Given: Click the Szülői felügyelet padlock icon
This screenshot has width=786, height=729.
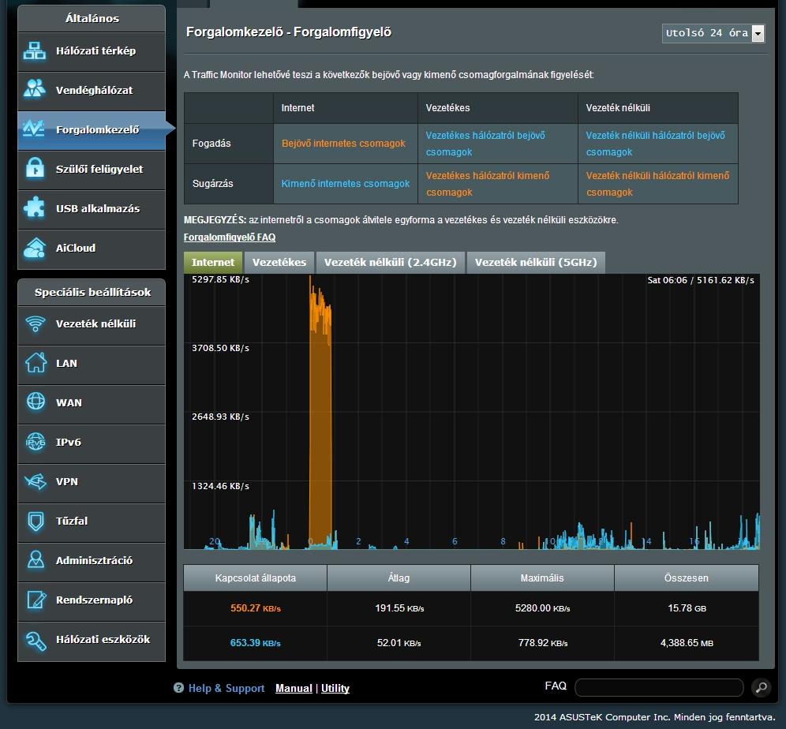Looking at the screenshot, I should coord(35,168).
